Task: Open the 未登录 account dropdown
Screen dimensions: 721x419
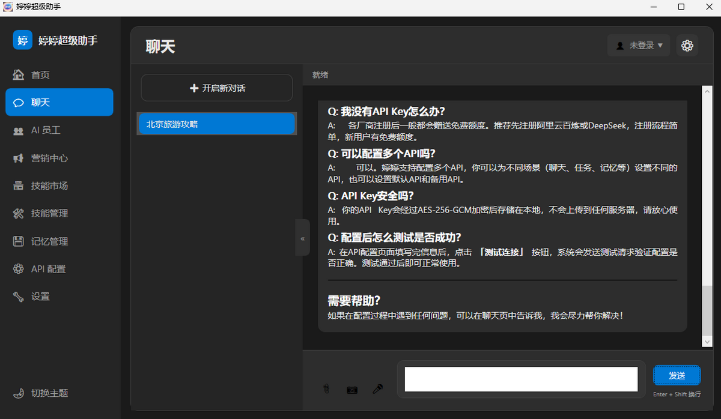Action: pyautogui.click(x=639, y=46)
